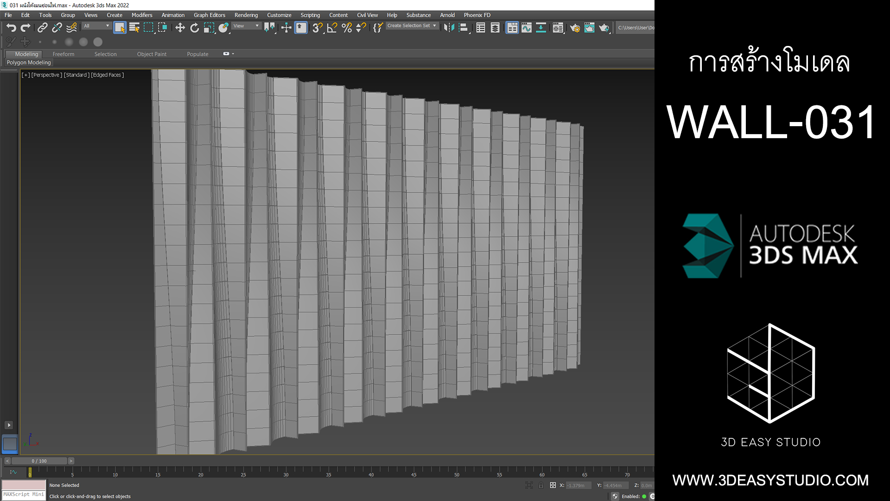Switch to the Freeform ribbon tab
The image size is (890, 501).
[64, 54]
